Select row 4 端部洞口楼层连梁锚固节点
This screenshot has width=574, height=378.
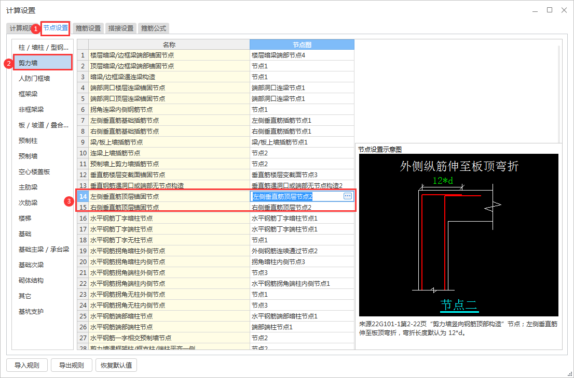pyautogui.click(x=169, y=88)
